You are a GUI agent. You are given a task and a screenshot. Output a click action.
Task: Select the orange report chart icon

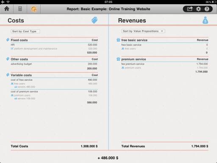[34, 9]
